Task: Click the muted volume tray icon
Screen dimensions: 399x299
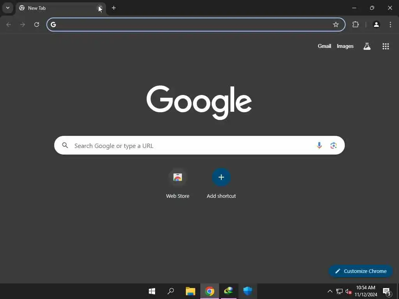Action: tap(348, 291)
